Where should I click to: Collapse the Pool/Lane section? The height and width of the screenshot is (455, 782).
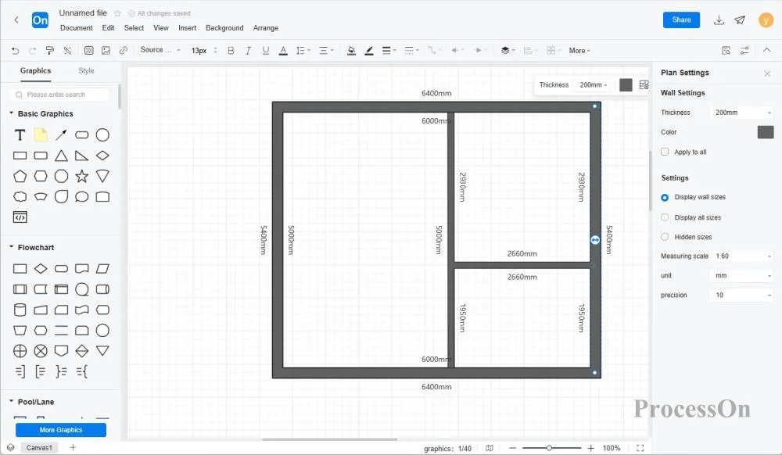[12, 401]
